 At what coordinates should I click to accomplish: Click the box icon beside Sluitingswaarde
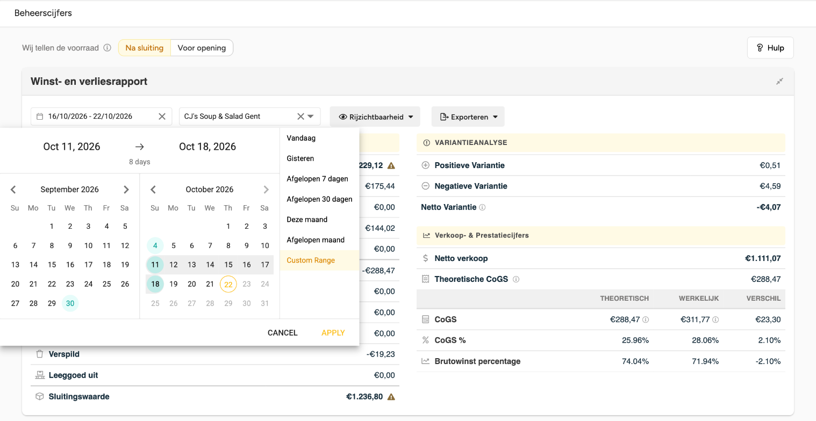coord(39,397)
